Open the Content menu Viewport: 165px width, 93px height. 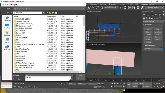click(122, 4)
